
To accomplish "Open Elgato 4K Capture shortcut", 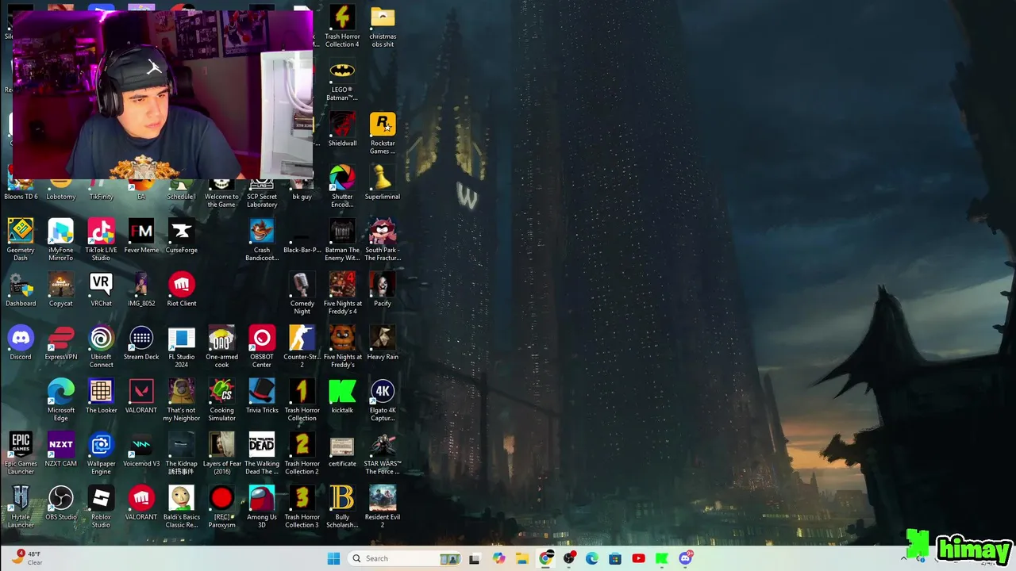I will pos(383,400).
